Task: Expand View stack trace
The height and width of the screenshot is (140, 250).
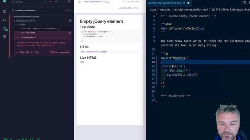Action: pos(28,52)
